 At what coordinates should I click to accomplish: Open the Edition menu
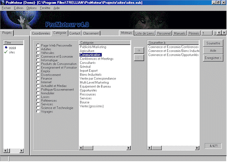(19, 8)
